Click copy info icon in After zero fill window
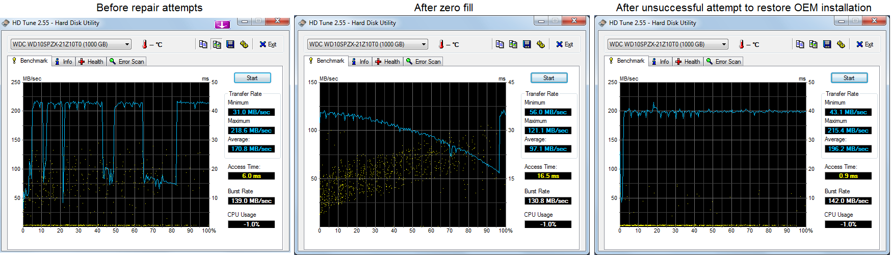This screenshot has height=255, width=892. pyautogui.click(x=500, y=44)
